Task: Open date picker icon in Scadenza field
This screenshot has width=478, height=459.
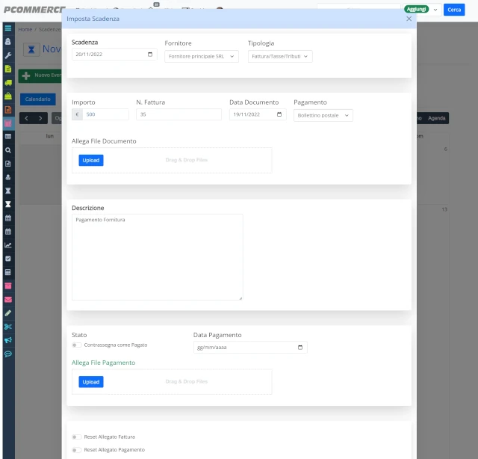Action: click(x=150, y=55)
